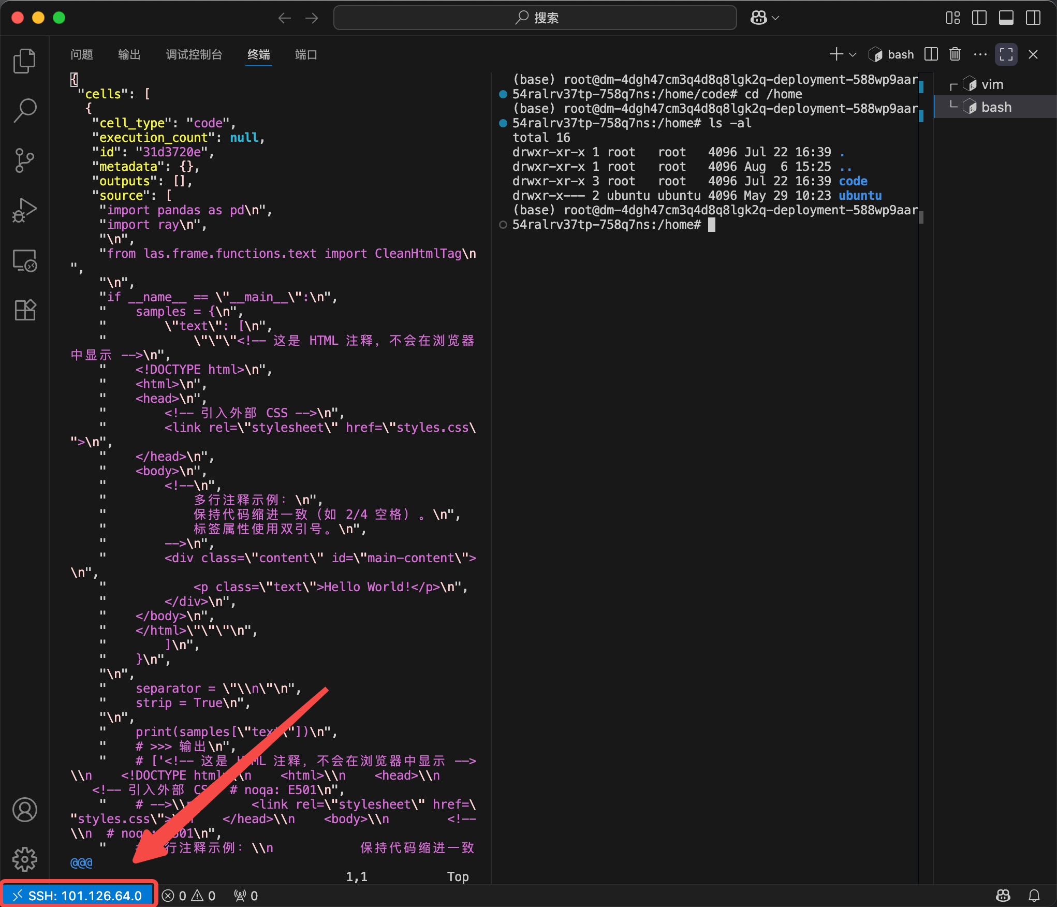1057x907 pixels.
Task: Toggle maximized panel size
Action: point(1006,54)
